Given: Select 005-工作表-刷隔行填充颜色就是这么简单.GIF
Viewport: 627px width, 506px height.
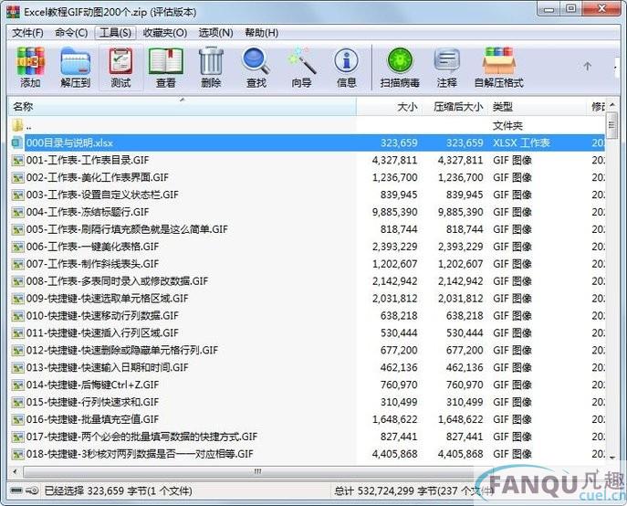Looking at the screenshot, I should coord(127,229).
